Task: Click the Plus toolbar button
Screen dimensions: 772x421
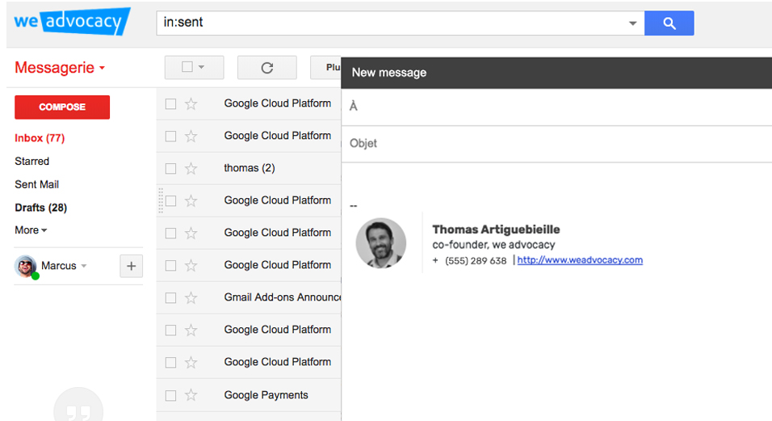Action: [x=326, y=67]
